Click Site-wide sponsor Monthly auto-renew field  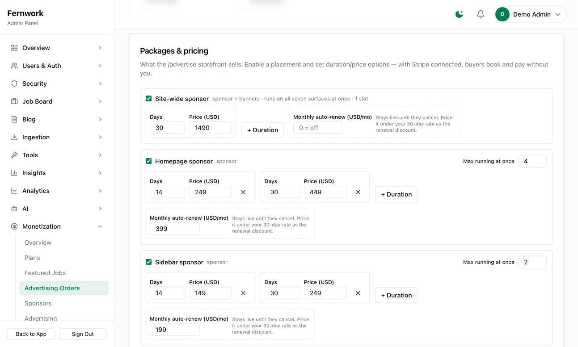318,128
